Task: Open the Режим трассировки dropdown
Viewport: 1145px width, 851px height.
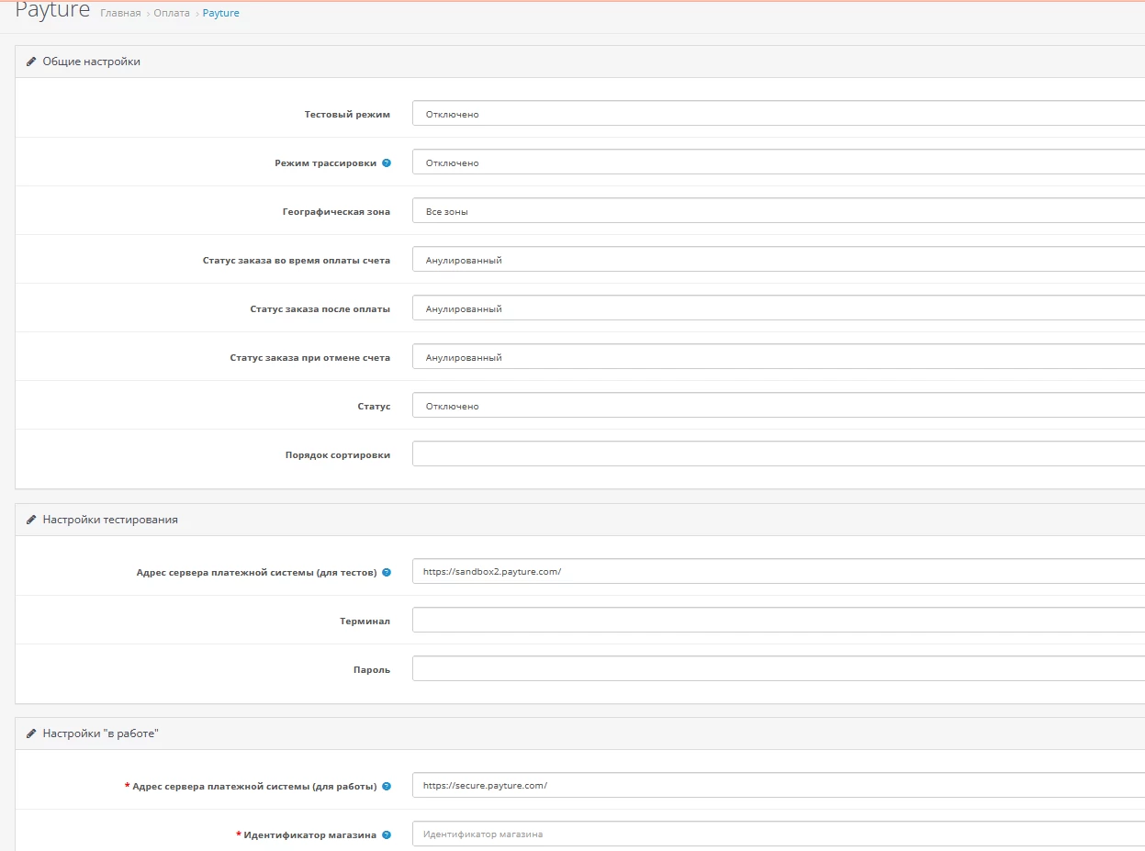Action: [779, 162]
